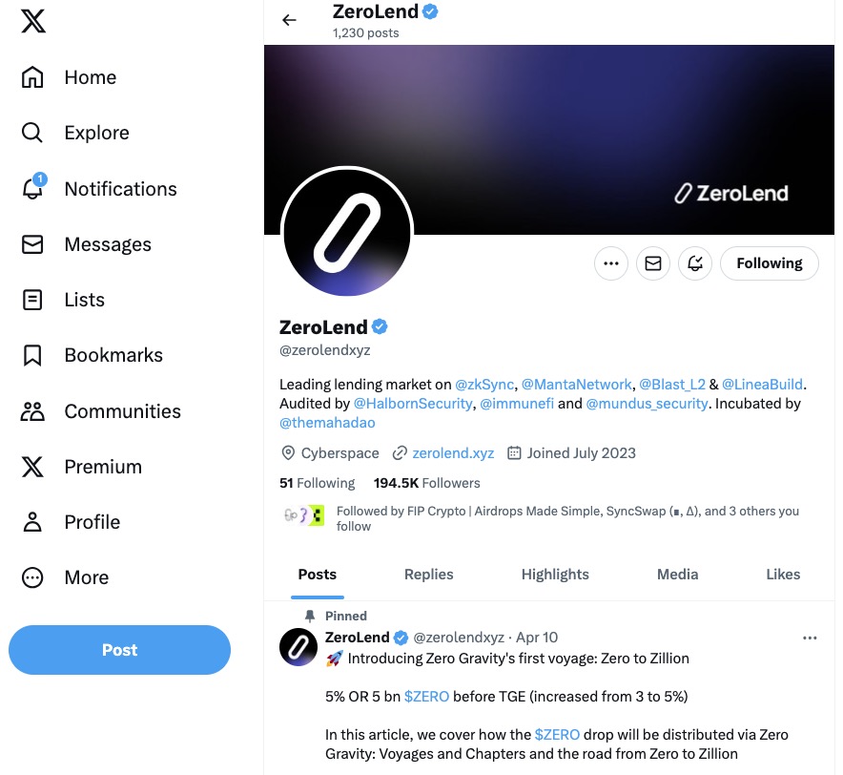Screen dimensions: 843x775
Task: View the 194.5K Followers list
Action: pyautogui.click(x=426, y=483)
